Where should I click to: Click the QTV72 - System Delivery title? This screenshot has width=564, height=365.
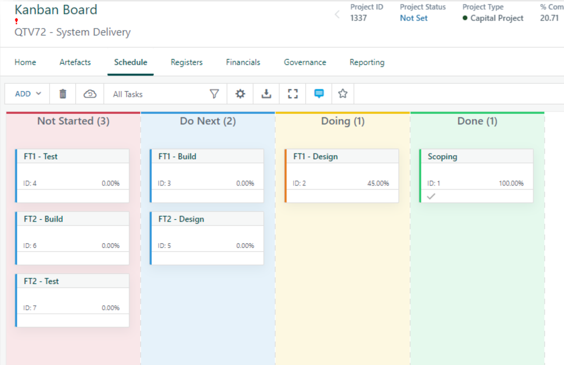(73, 32)
